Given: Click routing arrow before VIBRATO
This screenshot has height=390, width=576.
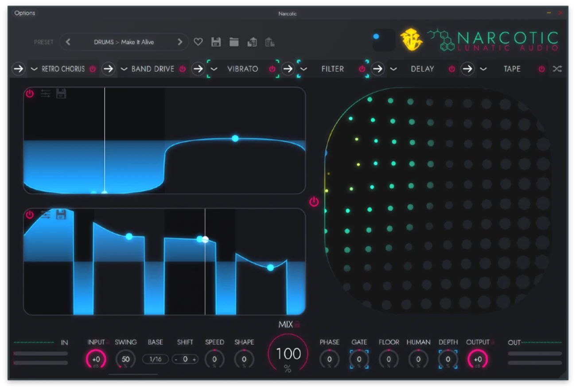Looking at the screenshot, I should (x=198, y=69).
